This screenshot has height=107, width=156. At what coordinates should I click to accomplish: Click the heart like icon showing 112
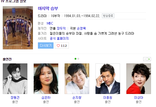(x=58, y=46)
